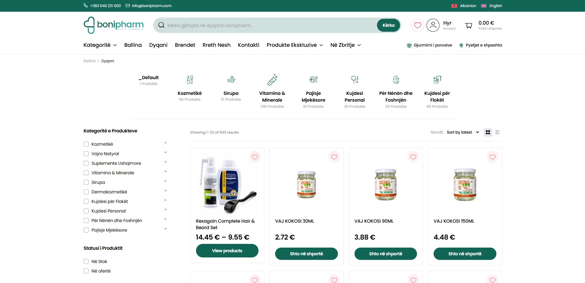
Task: Add VAJ KOKOSI 30ML to wishlist
Action: [334, 157]
